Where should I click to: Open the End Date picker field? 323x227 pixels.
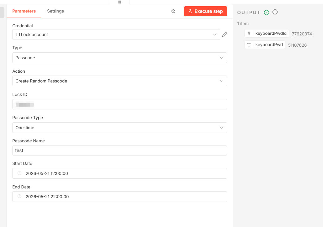tap(120, 197)
